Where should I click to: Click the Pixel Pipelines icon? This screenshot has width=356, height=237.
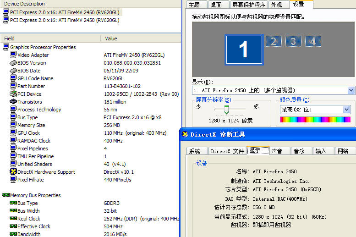pyautogui.click(x=13, y=148)
